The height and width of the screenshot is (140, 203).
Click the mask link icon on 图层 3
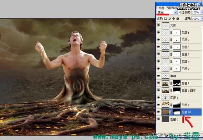coord(171,69)
